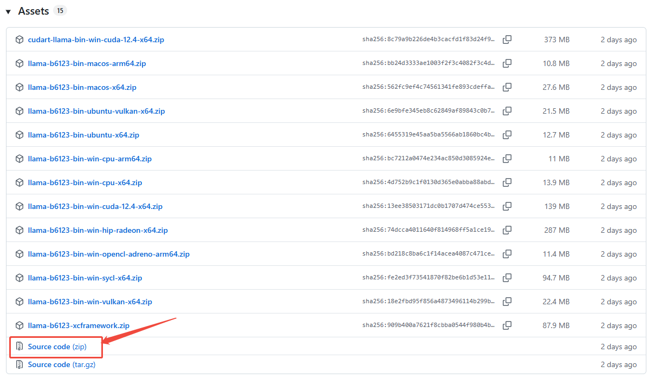The height and width of the screenshot is (379, 648).
Task: Download llama-b6123-bin-win-sycl-x64.zip
Action: (85, 278)
